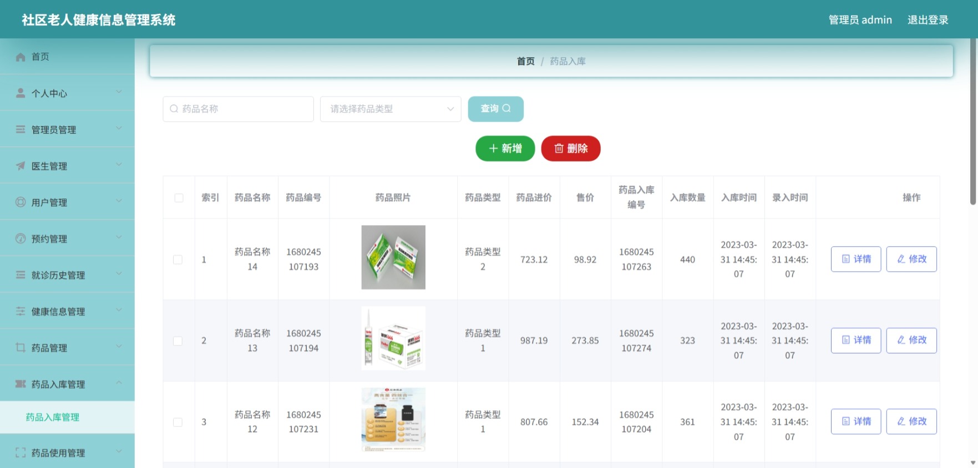Screen dimensions: 978x468
Task: Click the bracket icon beside 药品使用管理
Action: (x=21, y=452)
